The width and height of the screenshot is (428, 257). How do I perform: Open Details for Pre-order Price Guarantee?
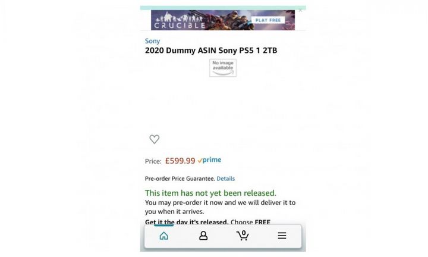[x=225, y=178]
